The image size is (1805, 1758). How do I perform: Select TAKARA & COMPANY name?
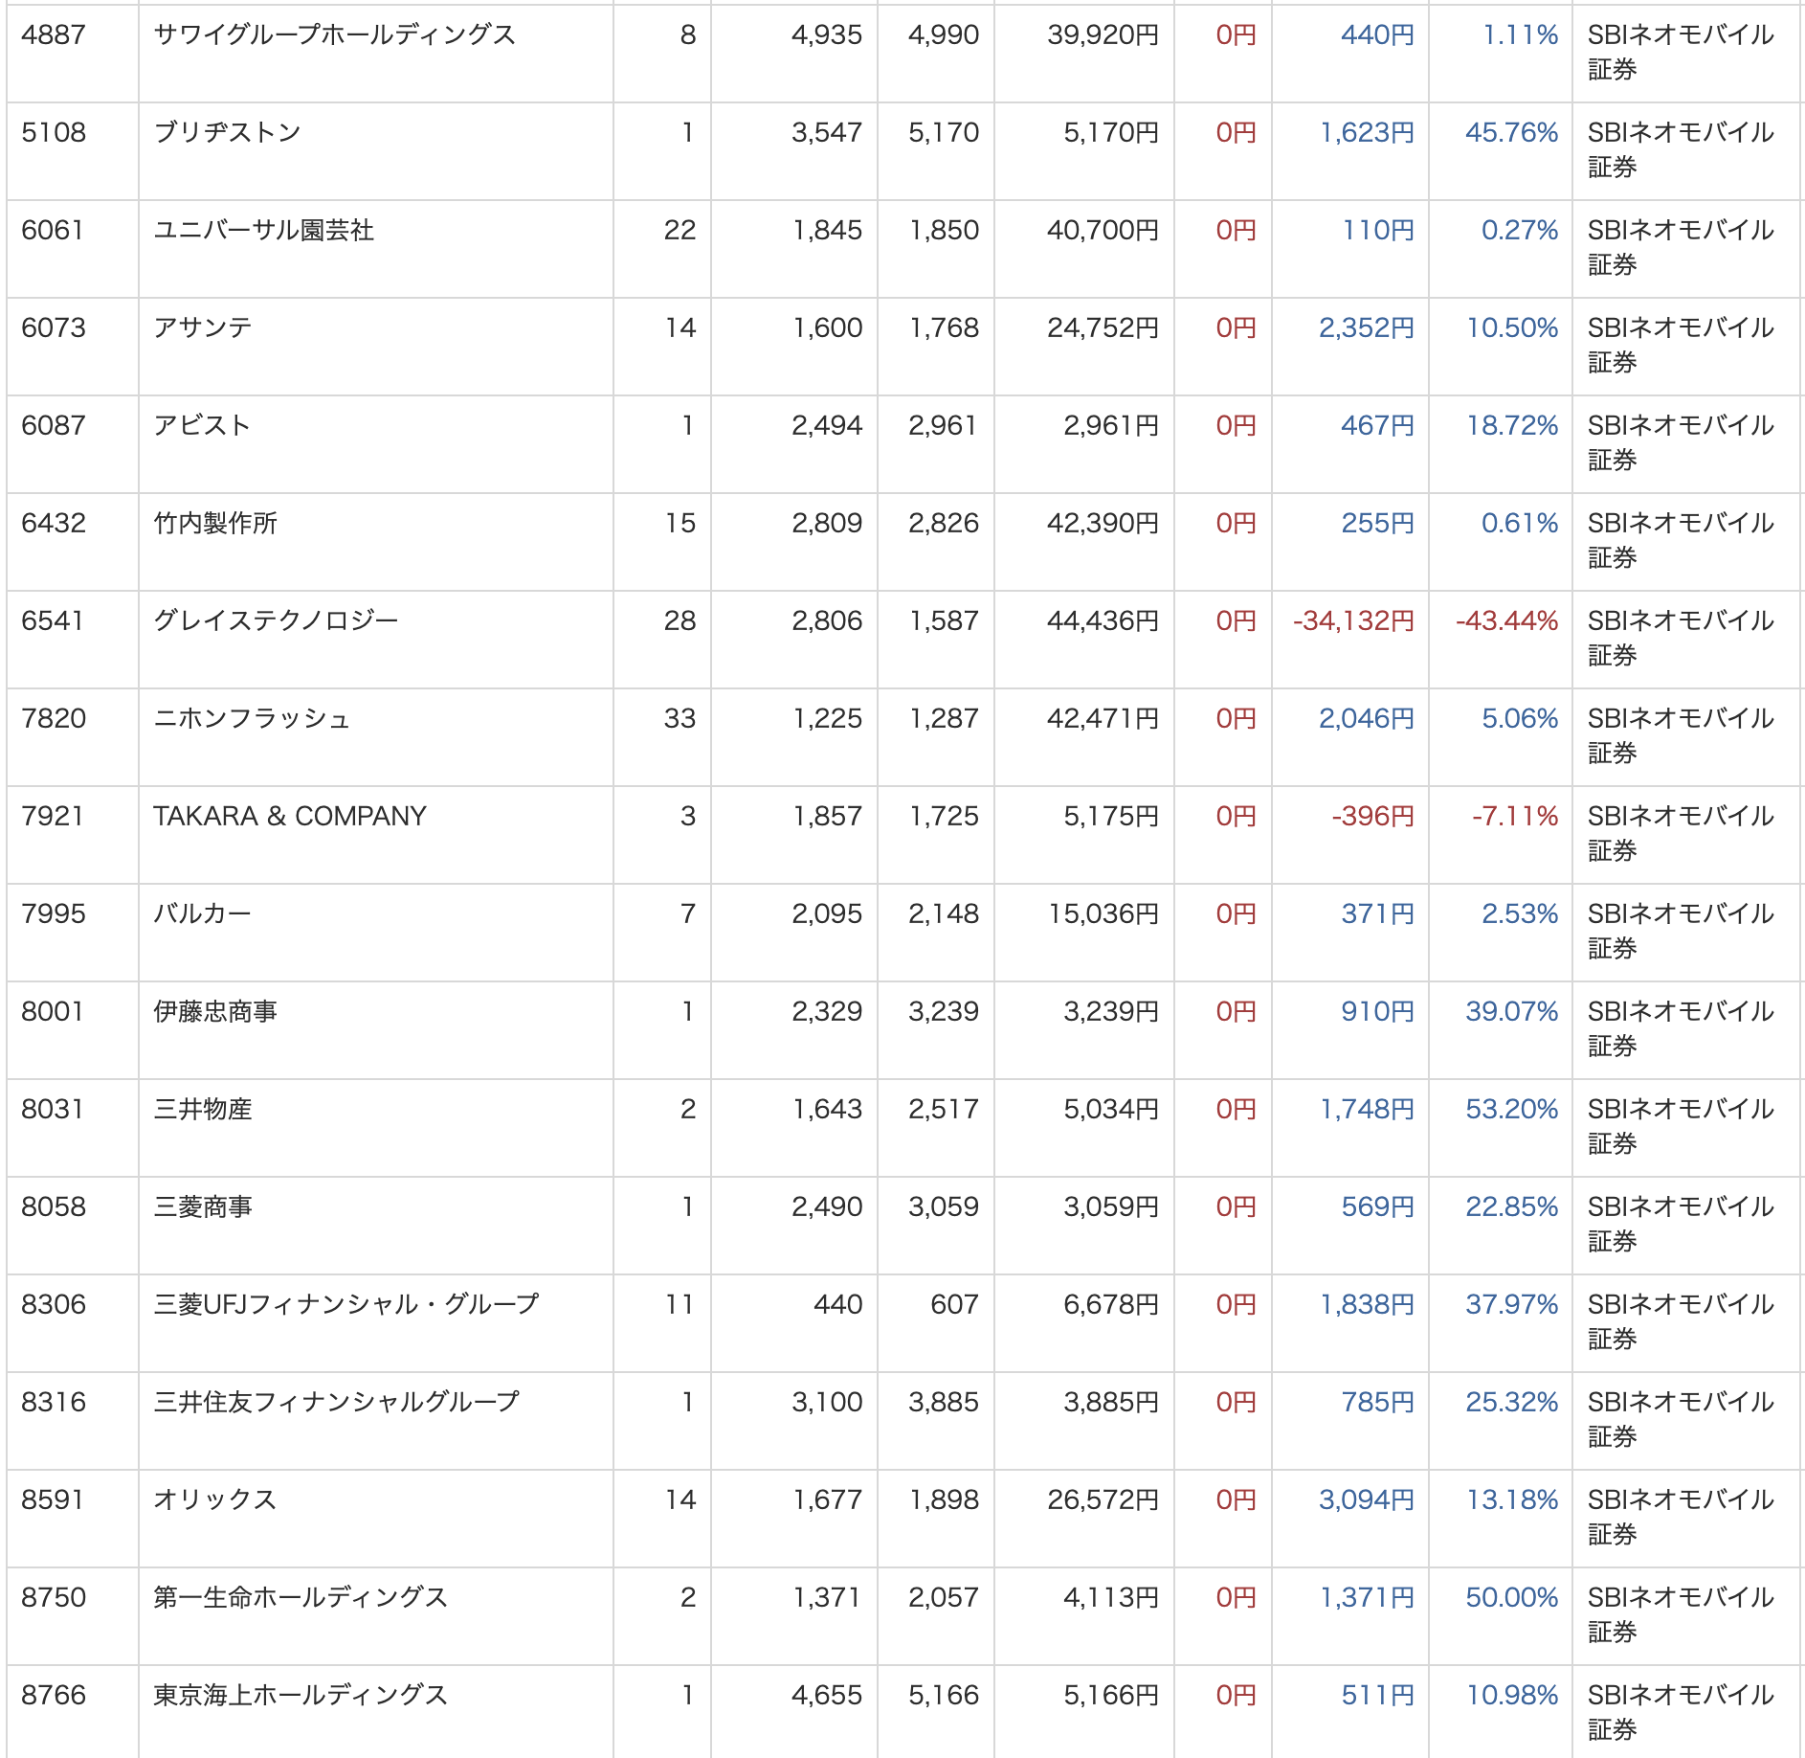coord(290,817)
